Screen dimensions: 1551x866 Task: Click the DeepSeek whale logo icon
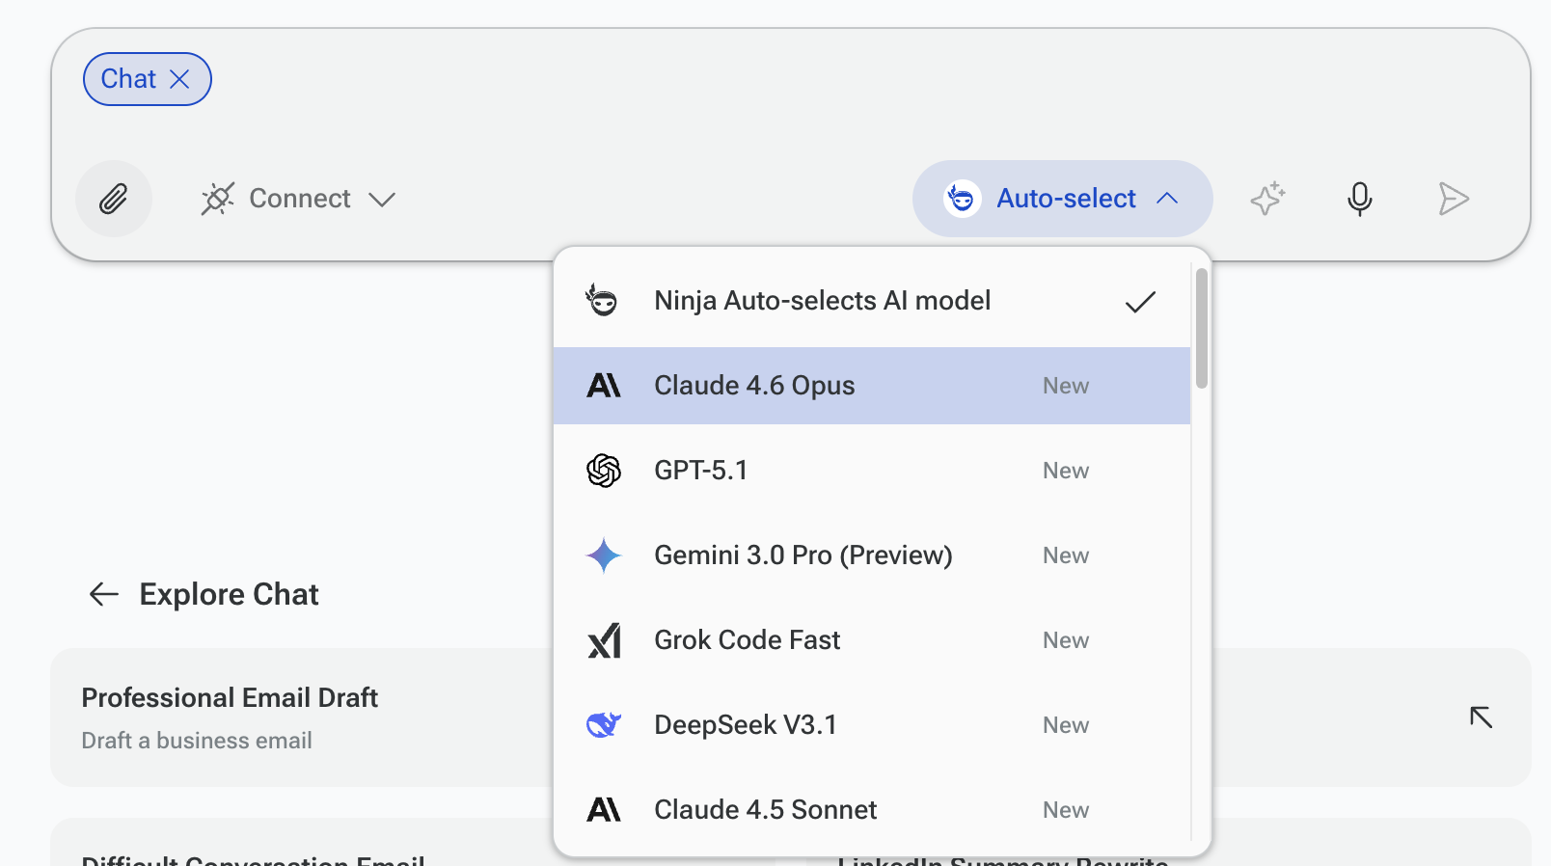tap(604, 724)
